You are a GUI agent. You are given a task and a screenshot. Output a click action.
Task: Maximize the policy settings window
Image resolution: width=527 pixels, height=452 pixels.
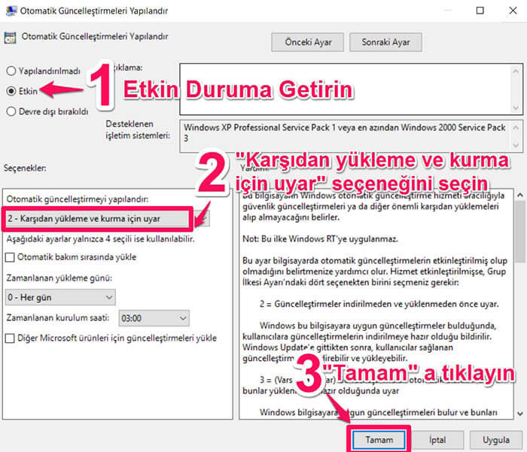click(480, 11)
